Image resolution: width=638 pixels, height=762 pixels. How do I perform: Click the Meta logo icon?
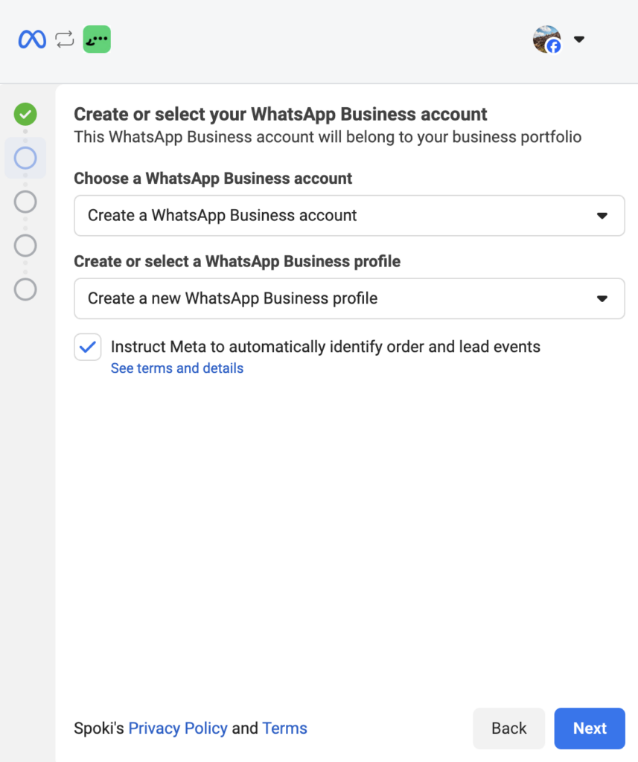pos(32,39)
